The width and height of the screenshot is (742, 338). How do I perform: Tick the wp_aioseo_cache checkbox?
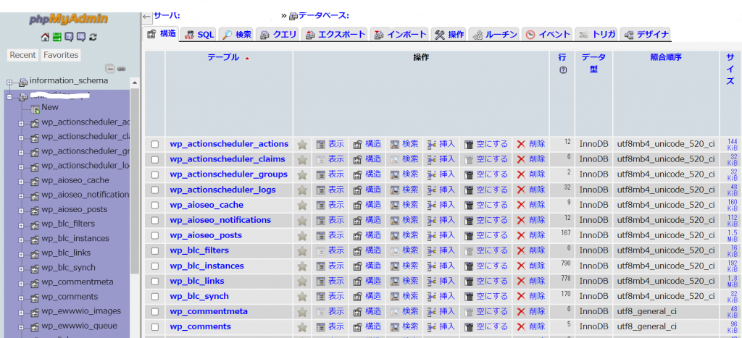tap(155, 205)
